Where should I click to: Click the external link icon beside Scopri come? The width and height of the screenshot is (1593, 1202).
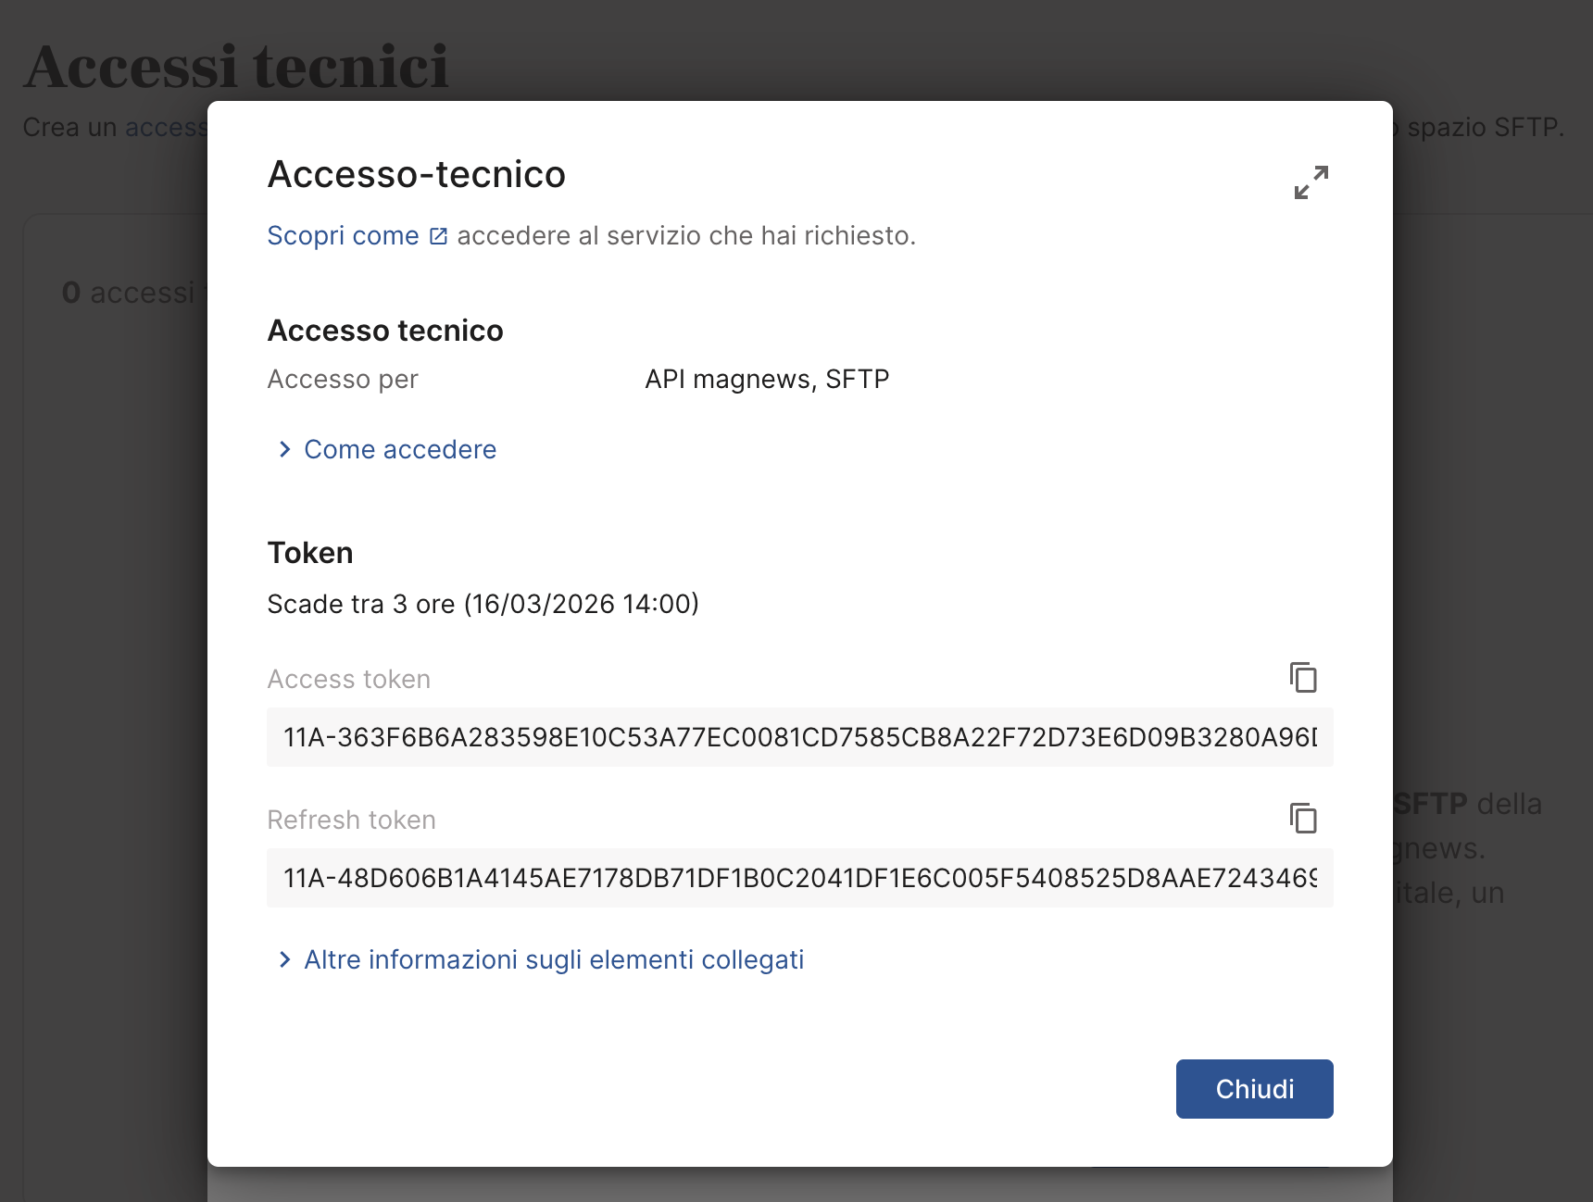(x=439, y=237)
